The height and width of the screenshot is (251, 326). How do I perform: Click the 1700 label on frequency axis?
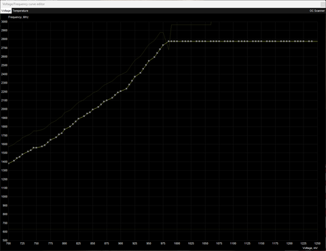5,135
